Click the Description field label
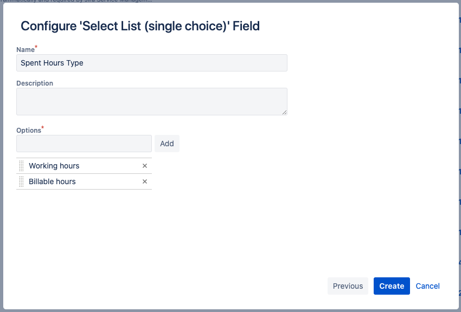 tap(35, 83)
